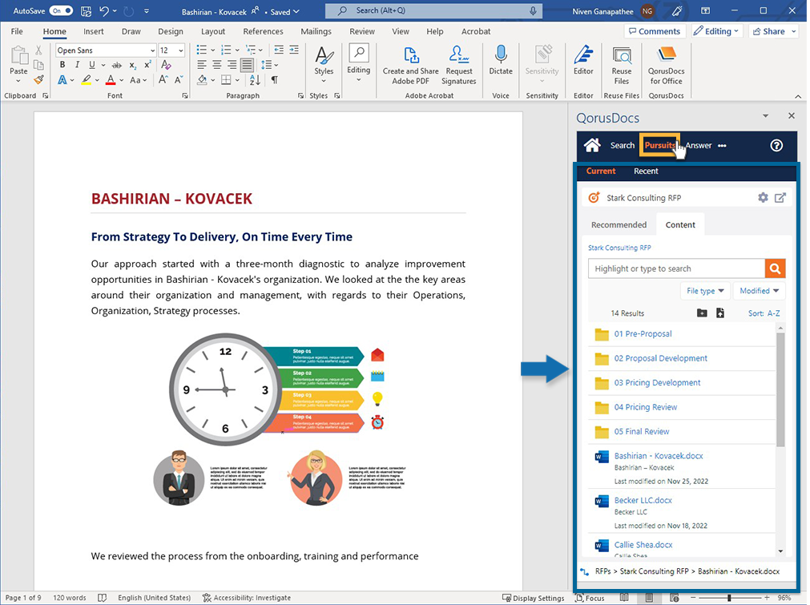Image resolution: width=810 pixels, height=605 pixels.
Task: Open the 03 Pricing Development folder
Action: pos(657,383)
